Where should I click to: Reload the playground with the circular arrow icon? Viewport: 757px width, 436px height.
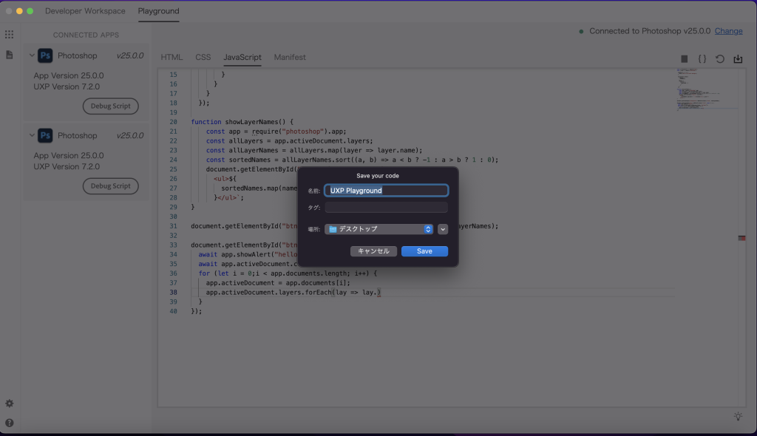[720, 58]
